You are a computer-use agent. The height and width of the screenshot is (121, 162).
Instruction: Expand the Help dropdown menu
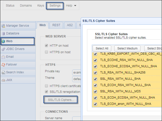pos(71,6)
